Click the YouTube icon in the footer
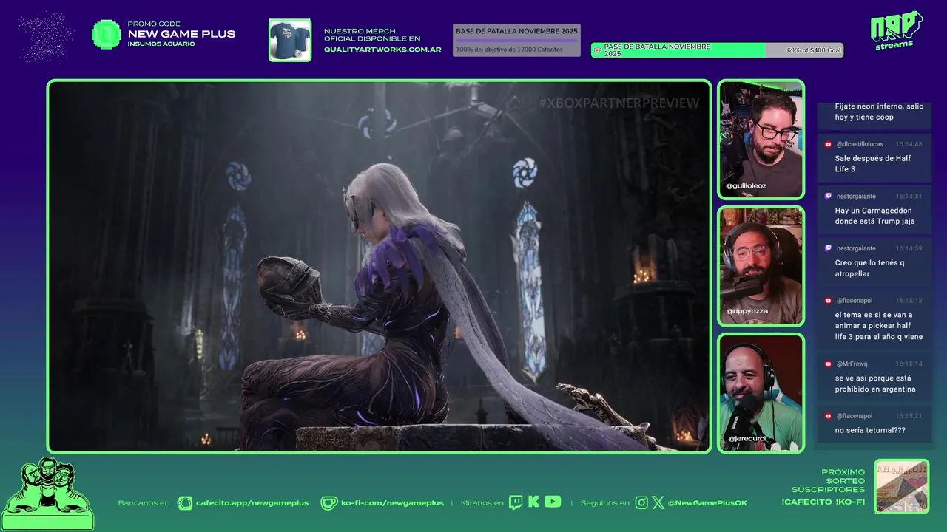Screen dimensions: 947x532 (x=553, y=502)
